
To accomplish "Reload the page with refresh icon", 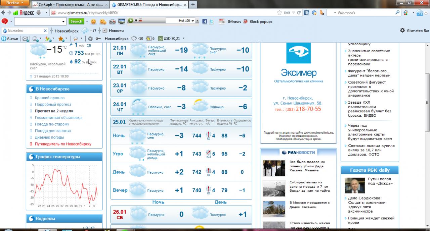I will [299, 13].
